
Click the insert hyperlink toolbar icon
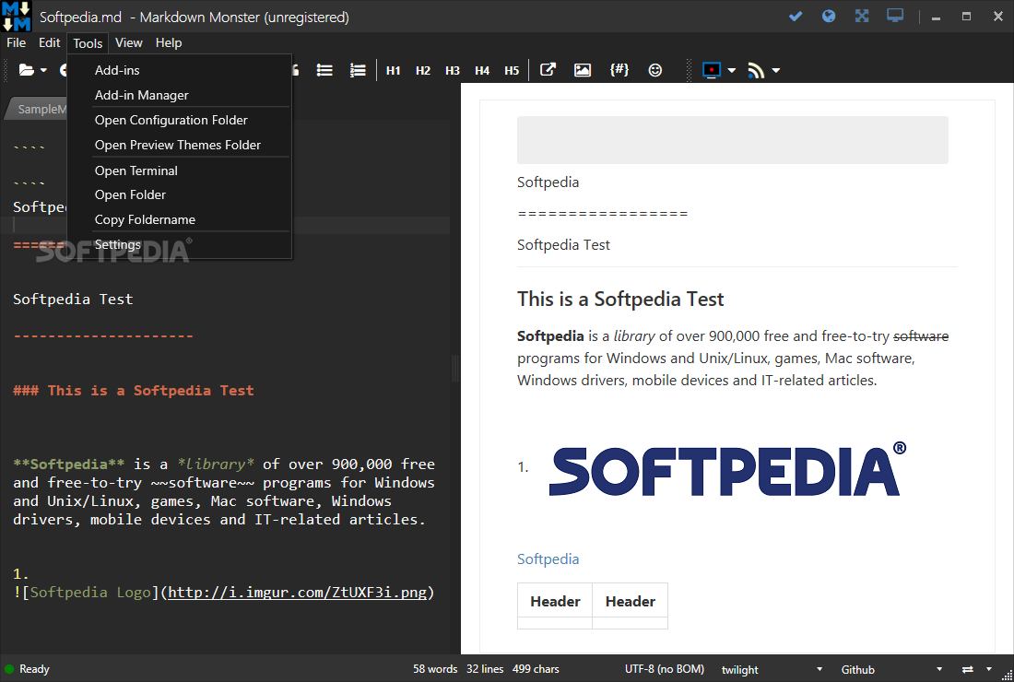click(x=548, y=70)
